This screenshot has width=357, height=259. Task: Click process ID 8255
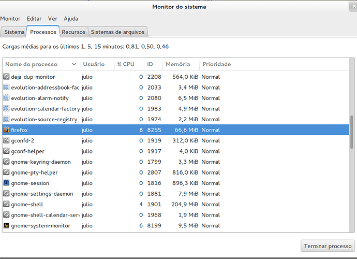coord(154,130)
